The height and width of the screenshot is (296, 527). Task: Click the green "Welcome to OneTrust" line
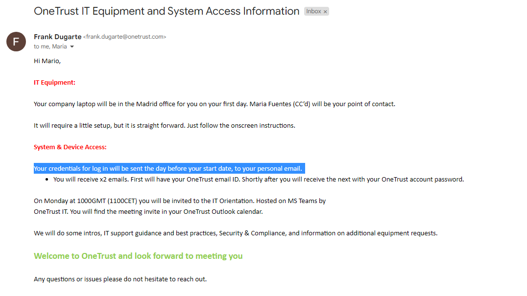(138, 256)
